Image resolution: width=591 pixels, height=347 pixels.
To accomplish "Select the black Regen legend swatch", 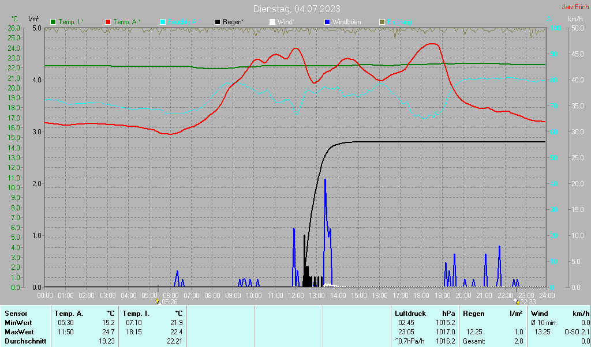I will 218,22.
